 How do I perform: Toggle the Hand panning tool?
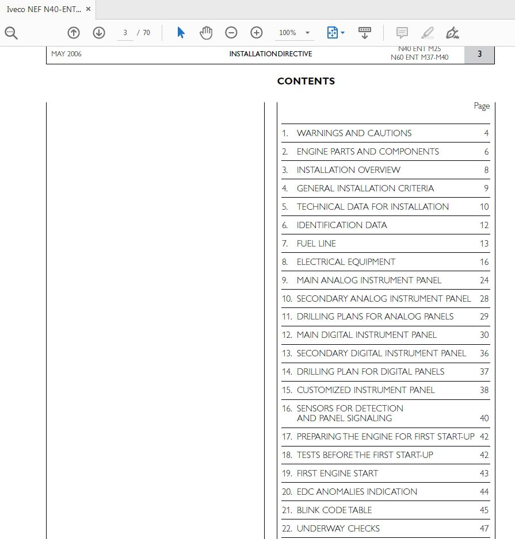click(206, 33)
